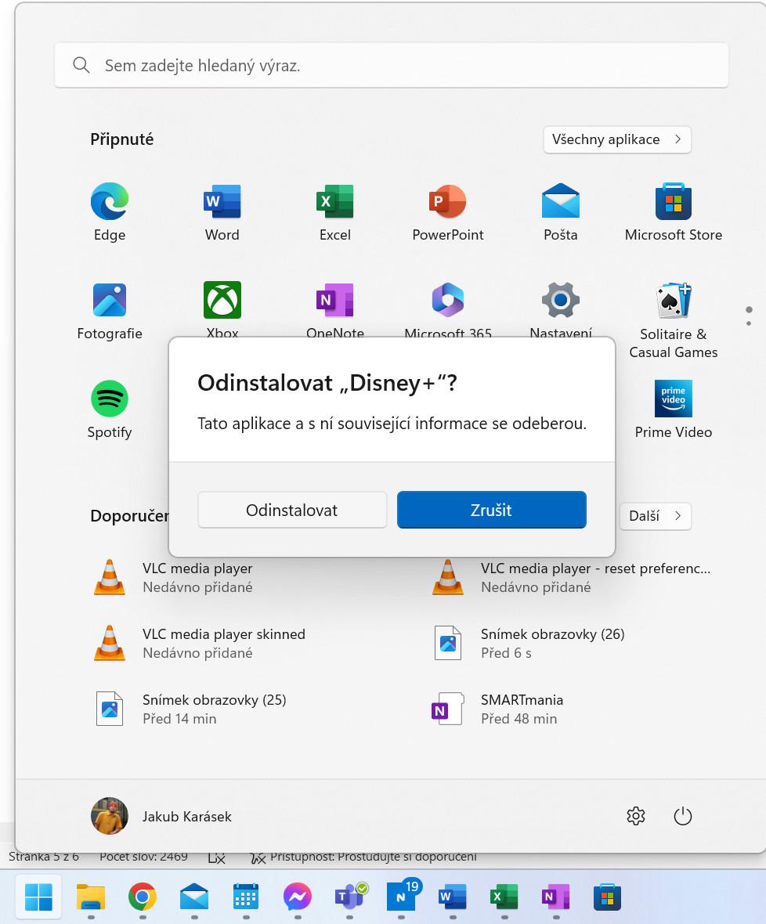Viewport: 766px width, 924px height.
Task: Click the Odinstalovat button in dialog
Action: pyautogui.click(x=292, y=510)
